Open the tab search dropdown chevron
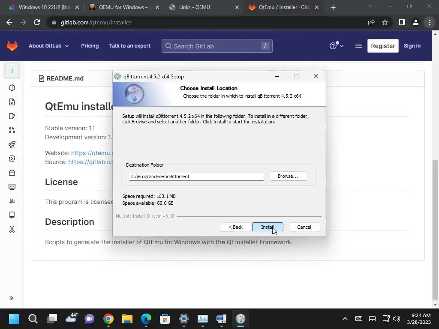439x329 pixels. tap(370, 6)
